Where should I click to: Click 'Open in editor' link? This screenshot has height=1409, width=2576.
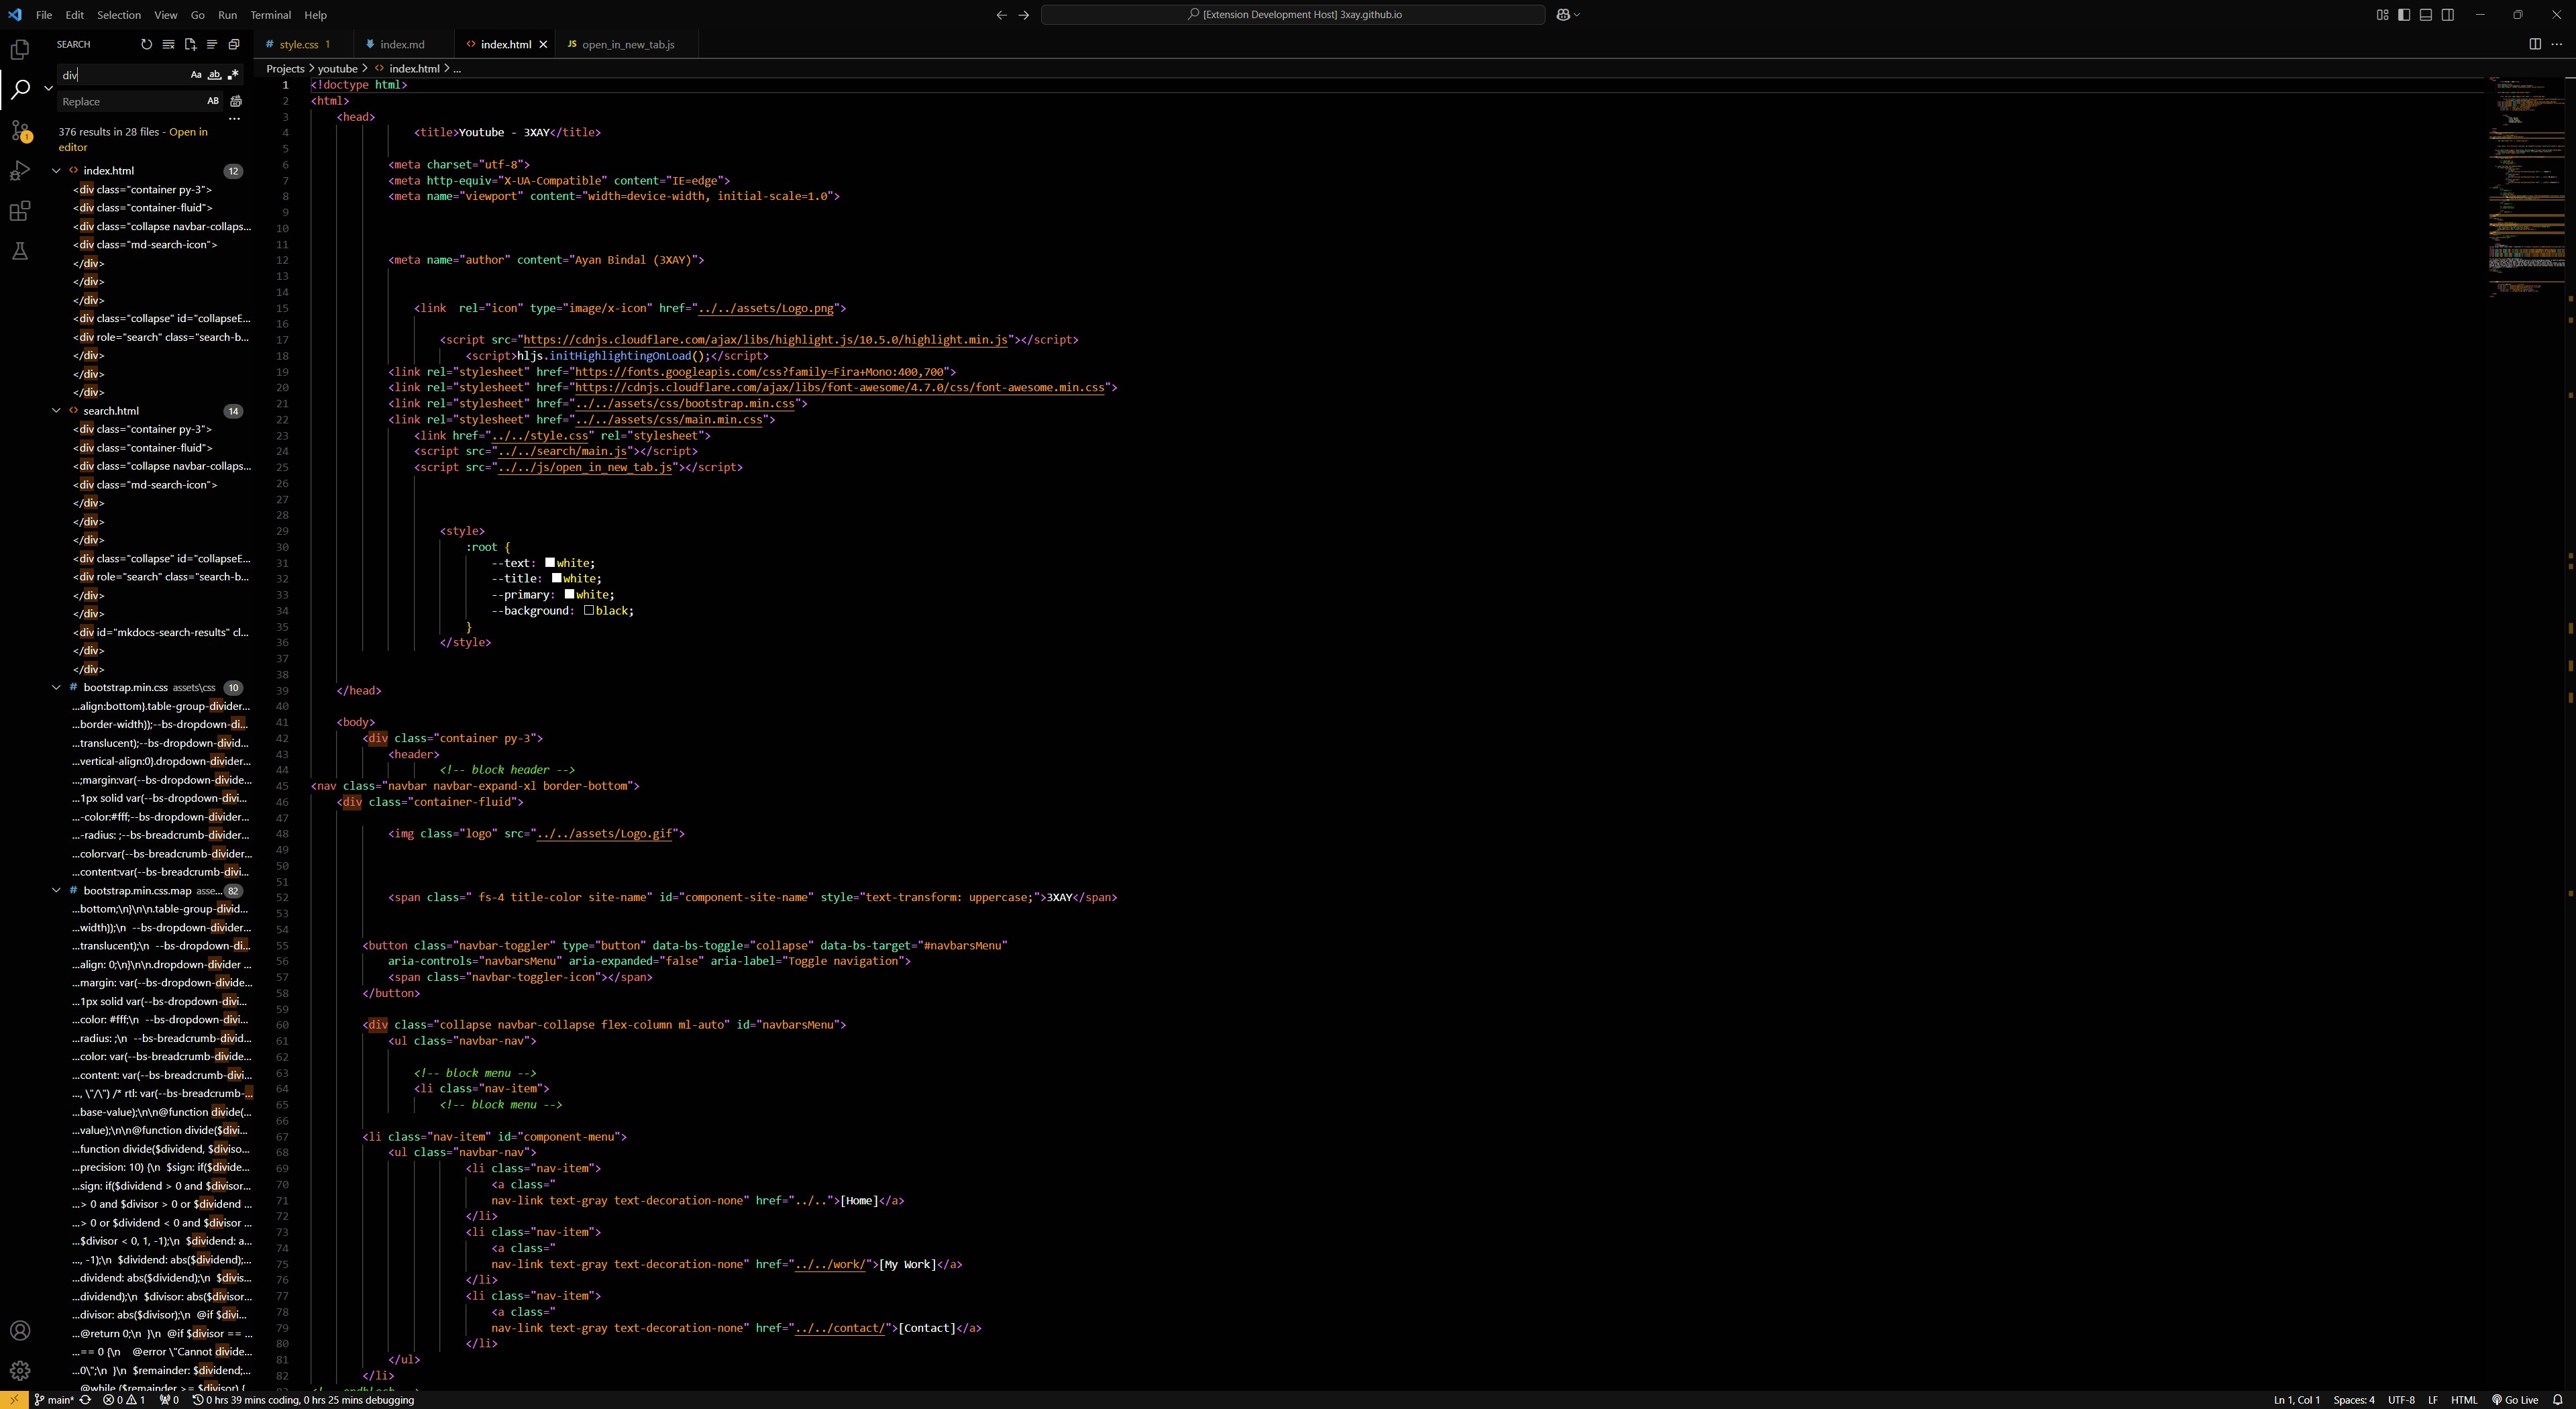pos(188,132)
